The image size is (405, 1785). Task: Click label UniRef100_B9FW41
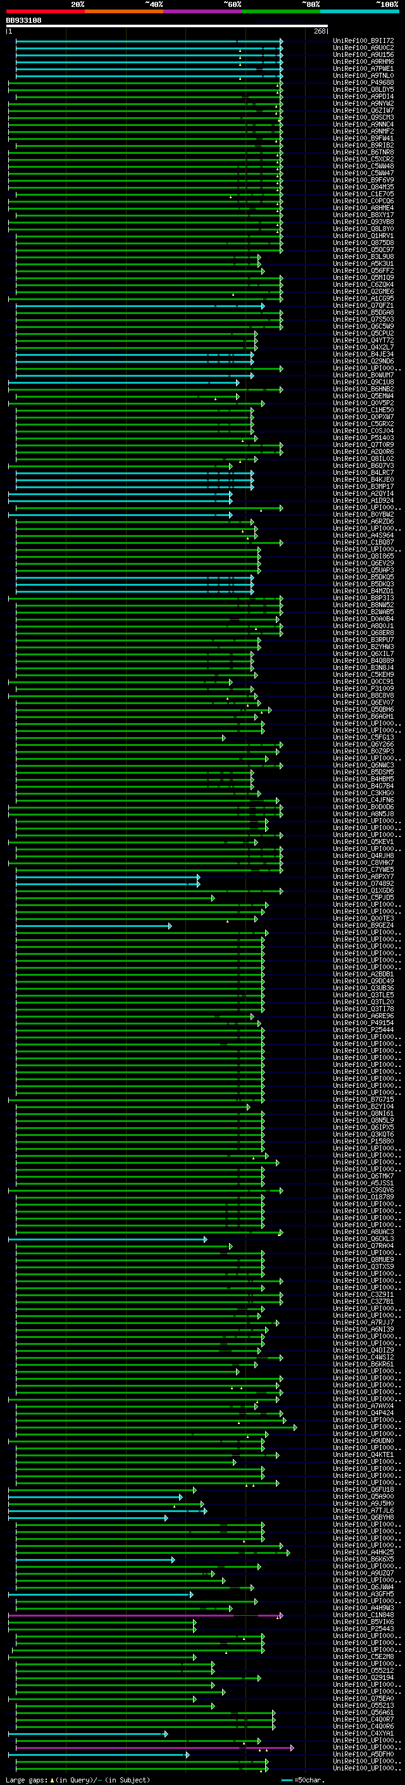click(x=363, y=138)
